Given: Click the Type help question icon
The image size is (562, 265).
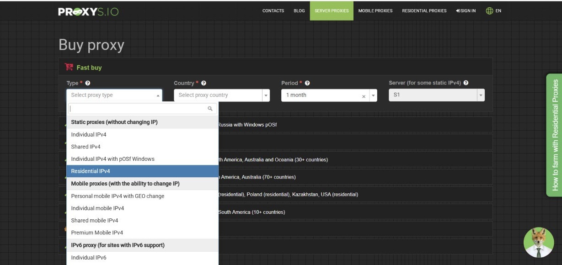Looking at the screenshot, I should [x=87, y=83].
